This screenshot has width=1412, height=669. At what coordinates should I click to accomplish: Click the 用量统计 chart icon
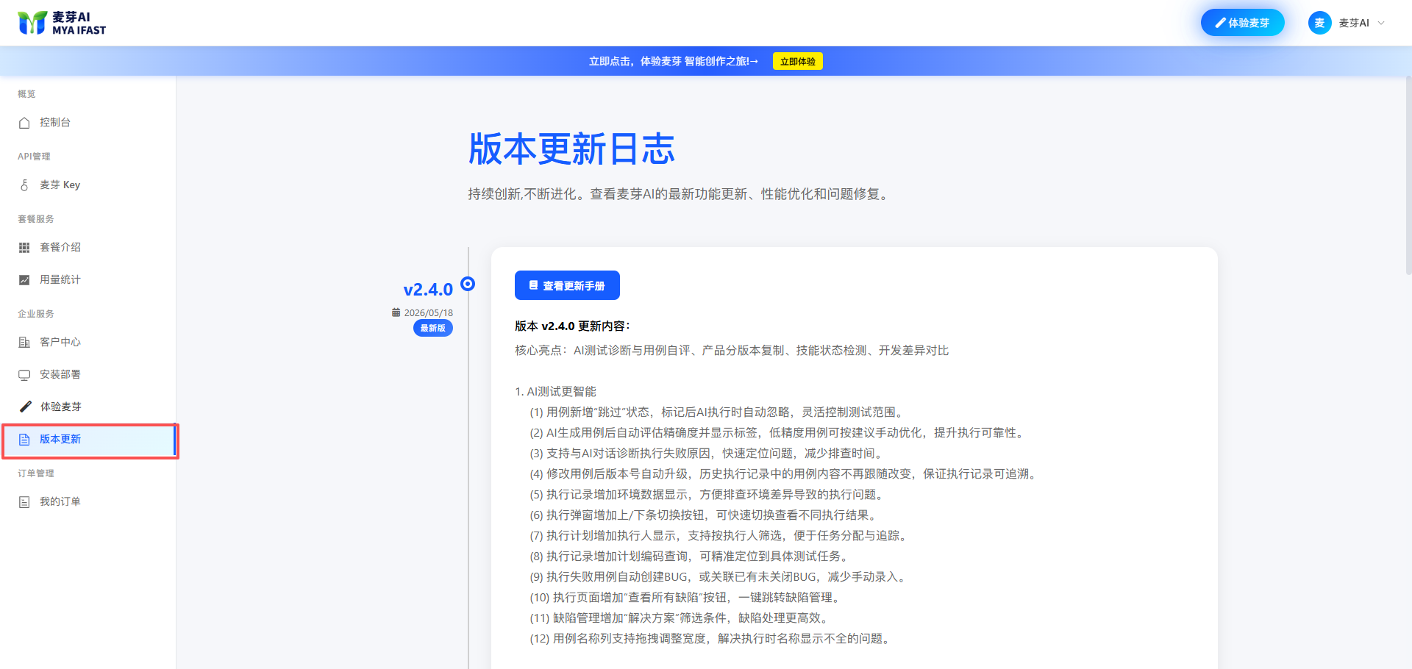tap(24, 280)
